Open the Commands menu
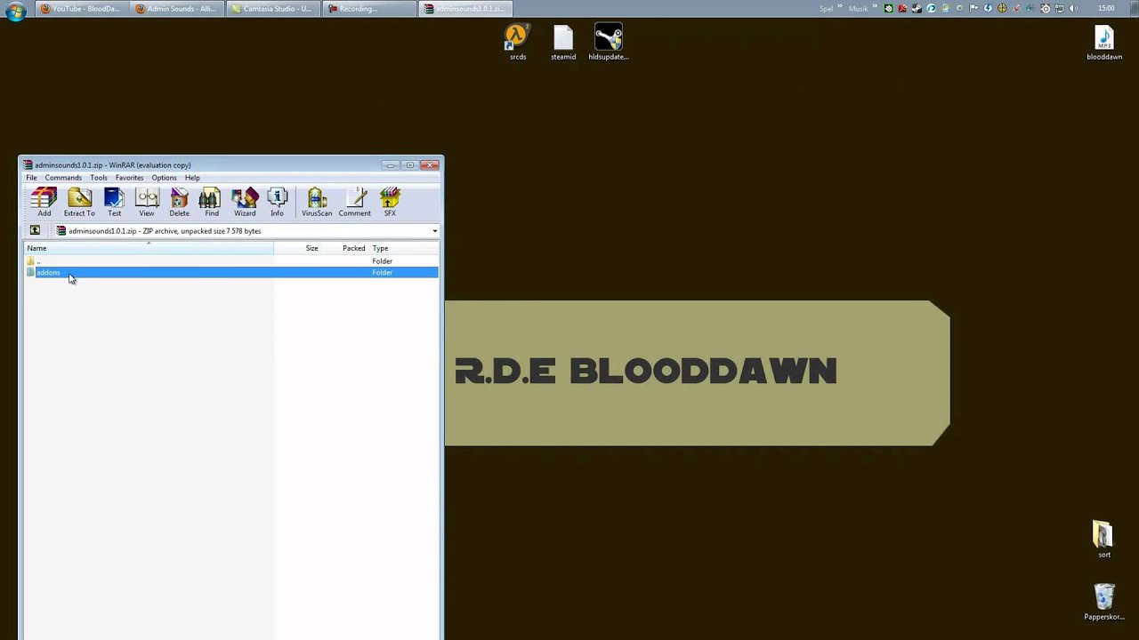This screenshot has height=640, width=1139. [63, 178]
